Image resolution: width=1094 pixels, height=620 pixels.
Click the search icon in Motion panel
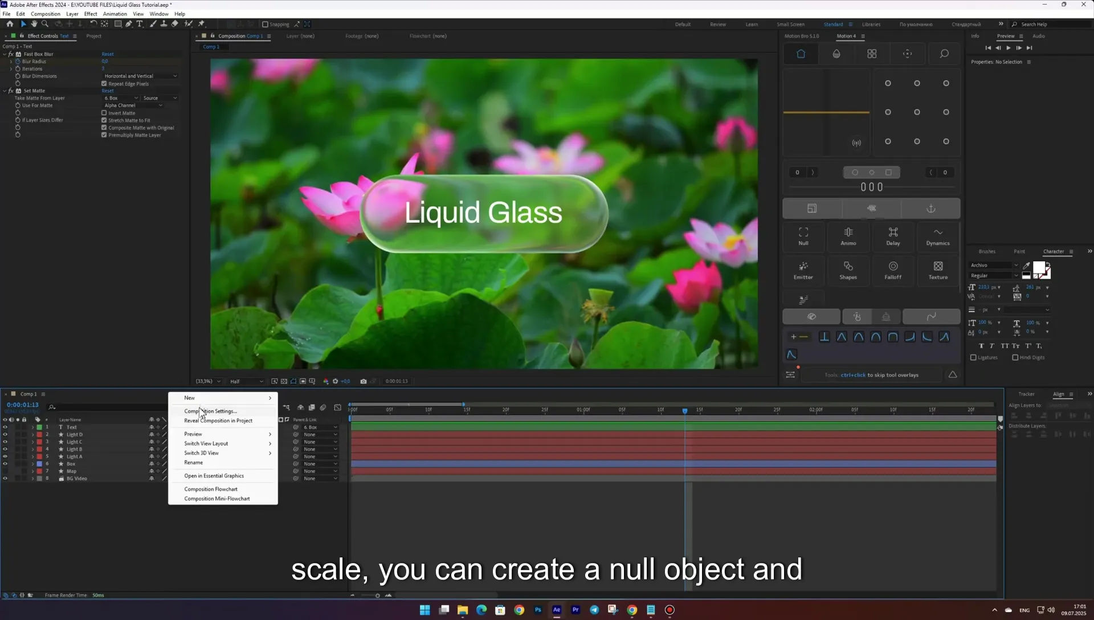944,54
